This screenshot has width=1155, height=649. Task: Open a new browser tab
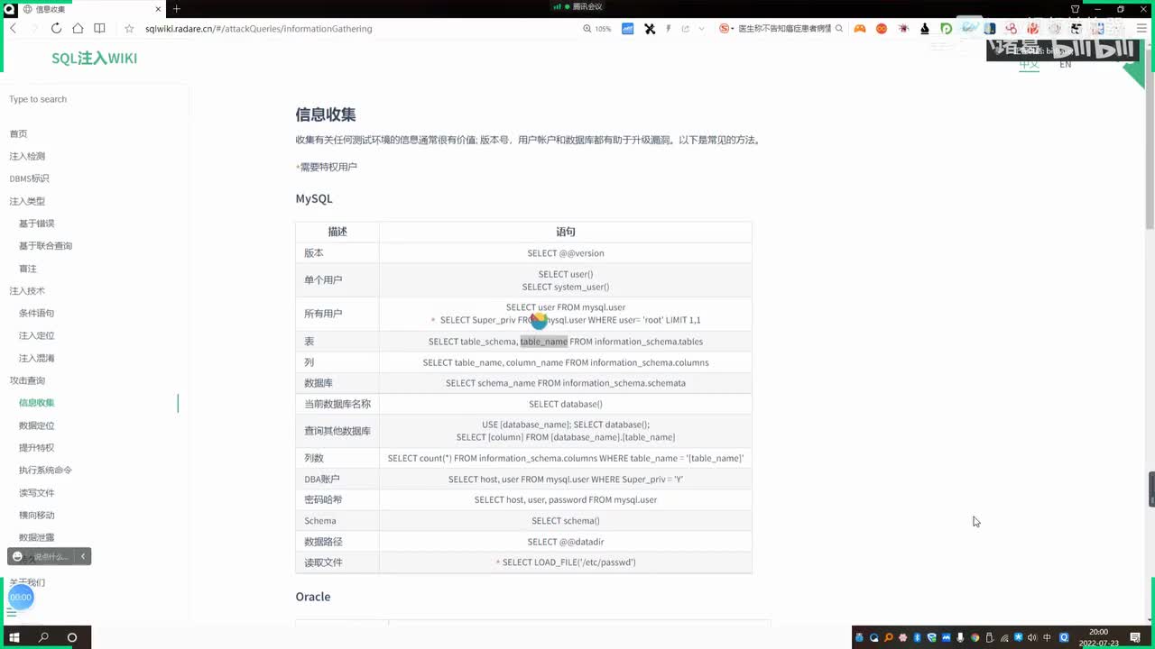pyautogui.click(x=176, y=8)
